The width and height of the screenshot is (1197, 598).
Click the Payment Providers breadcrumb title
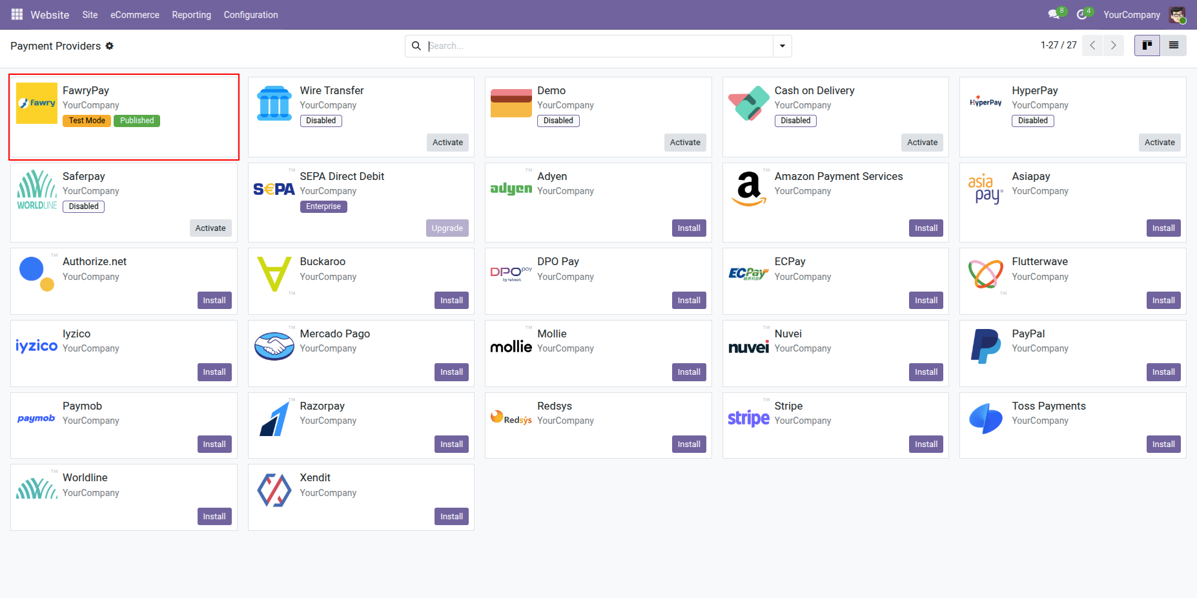[x=56, y=46]
